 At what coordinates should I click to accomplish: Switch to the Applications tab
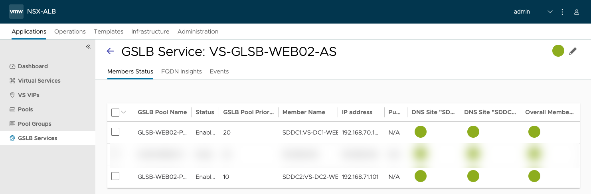[x=29, y=32]
